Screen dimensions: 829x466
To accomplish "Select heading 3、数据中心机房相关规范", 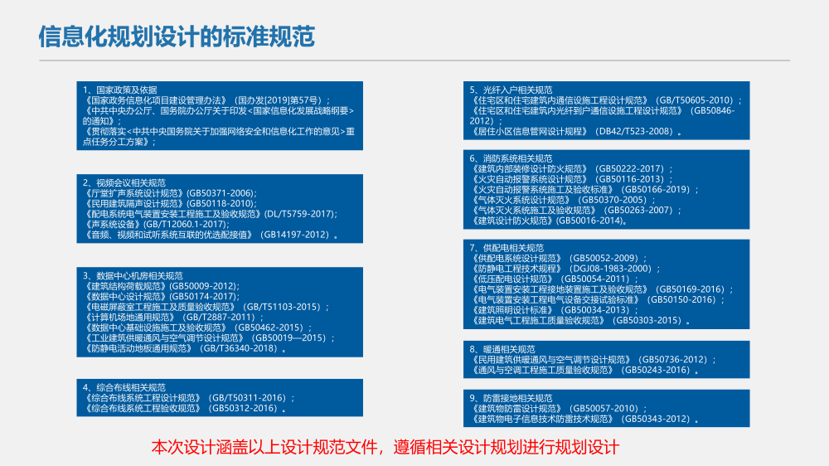I will click(x=133, y=276).
